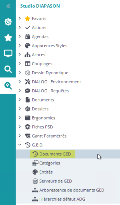The height and width of the screenshot is (205, 120).
Task: Select the location search sidebar icon
Action: coord(8,86)
